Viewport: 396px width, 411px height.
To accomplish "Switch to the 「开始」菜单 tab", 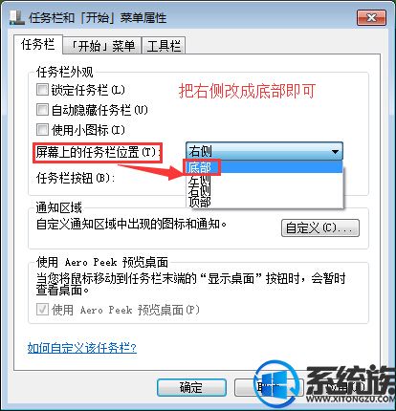I will coord(102,46).
